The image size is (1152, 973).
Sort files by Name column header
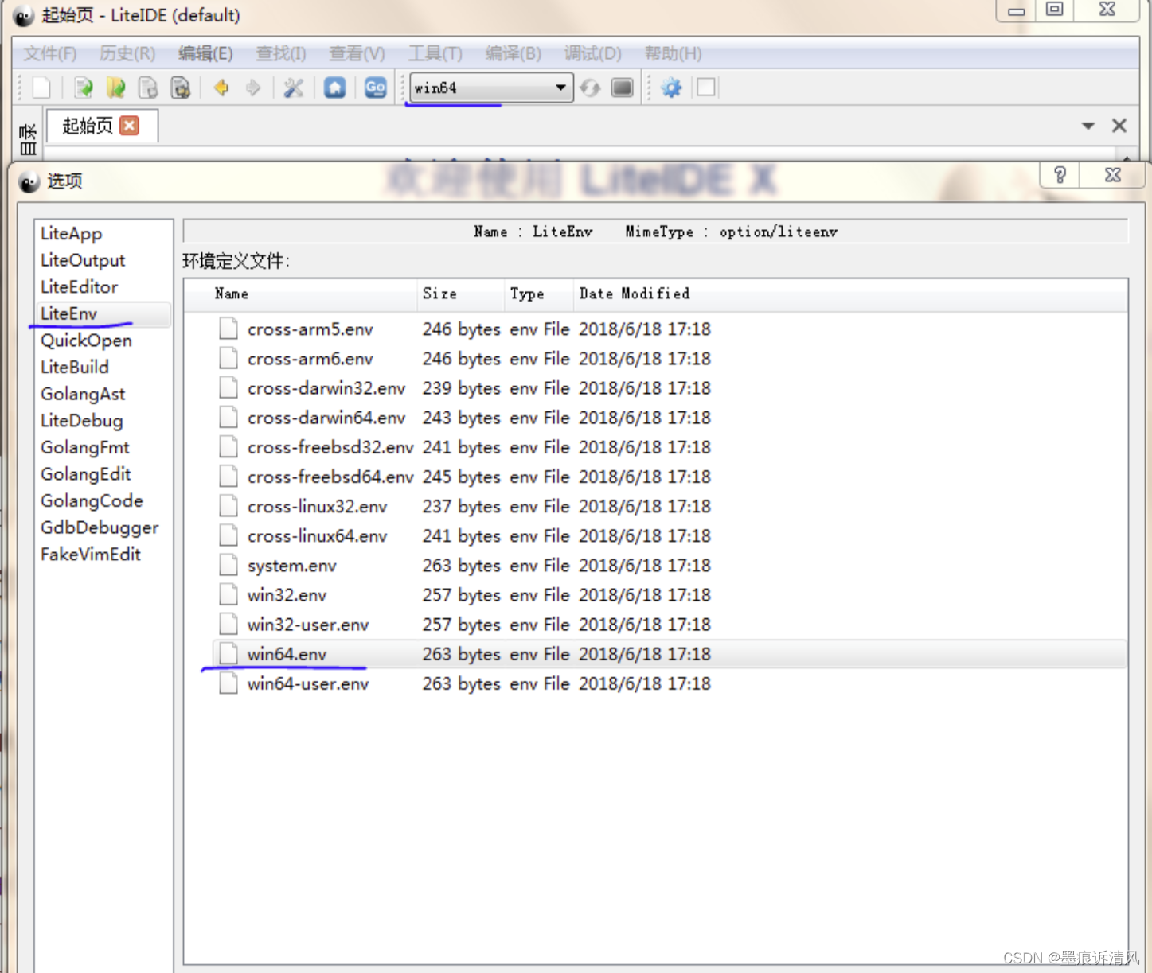point(301,294)
